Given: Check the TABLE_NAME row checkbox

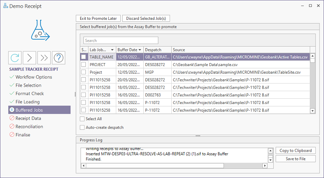Looking at the screenshot, I should 83,57.
